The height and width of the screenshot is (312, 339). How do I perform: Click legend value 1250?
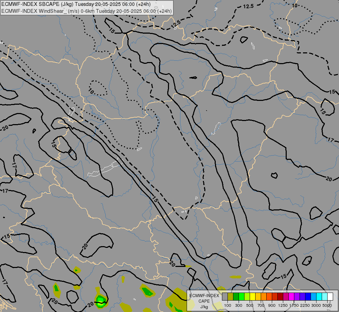(x=283, y=305)
